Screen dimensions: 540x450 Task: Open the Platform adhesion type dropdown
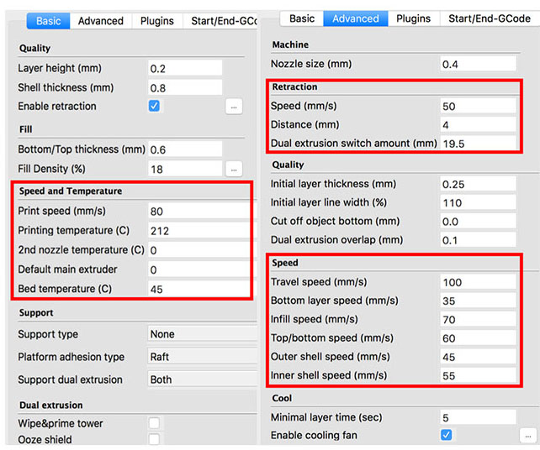(x=203, y=357)
